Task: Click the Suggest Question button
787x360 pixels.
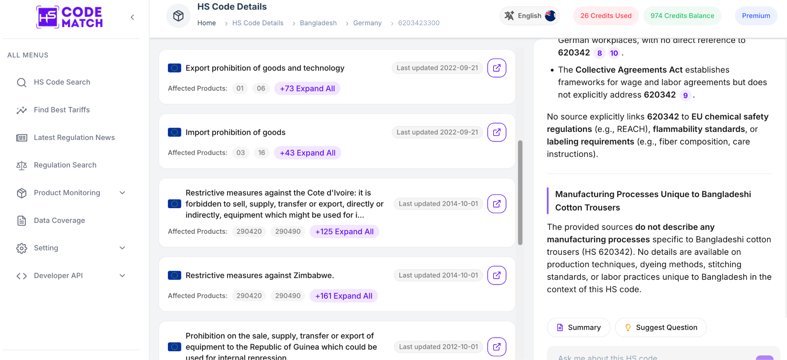Action: coord(661,327)
